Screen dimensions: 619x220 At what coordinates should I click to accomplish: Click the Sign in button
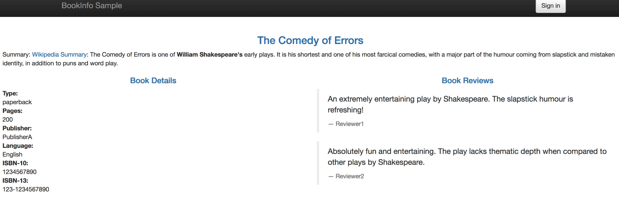point(550,6)
